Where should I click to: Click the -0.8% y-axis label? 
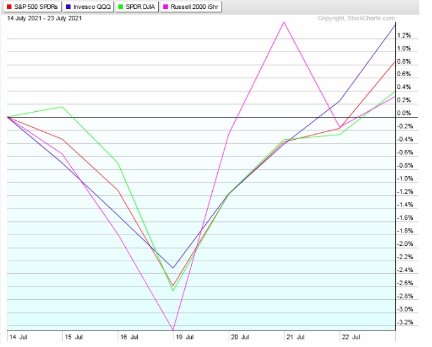(405, 165)
